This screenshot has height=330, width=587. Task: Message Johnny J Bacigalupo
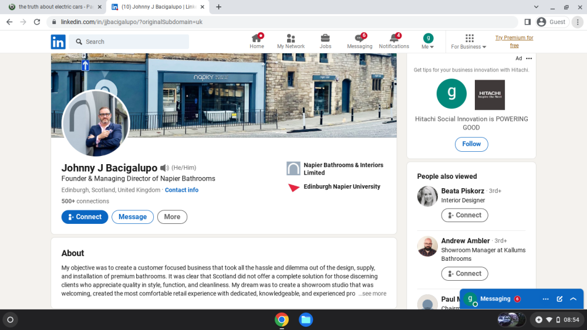(133, 217)
